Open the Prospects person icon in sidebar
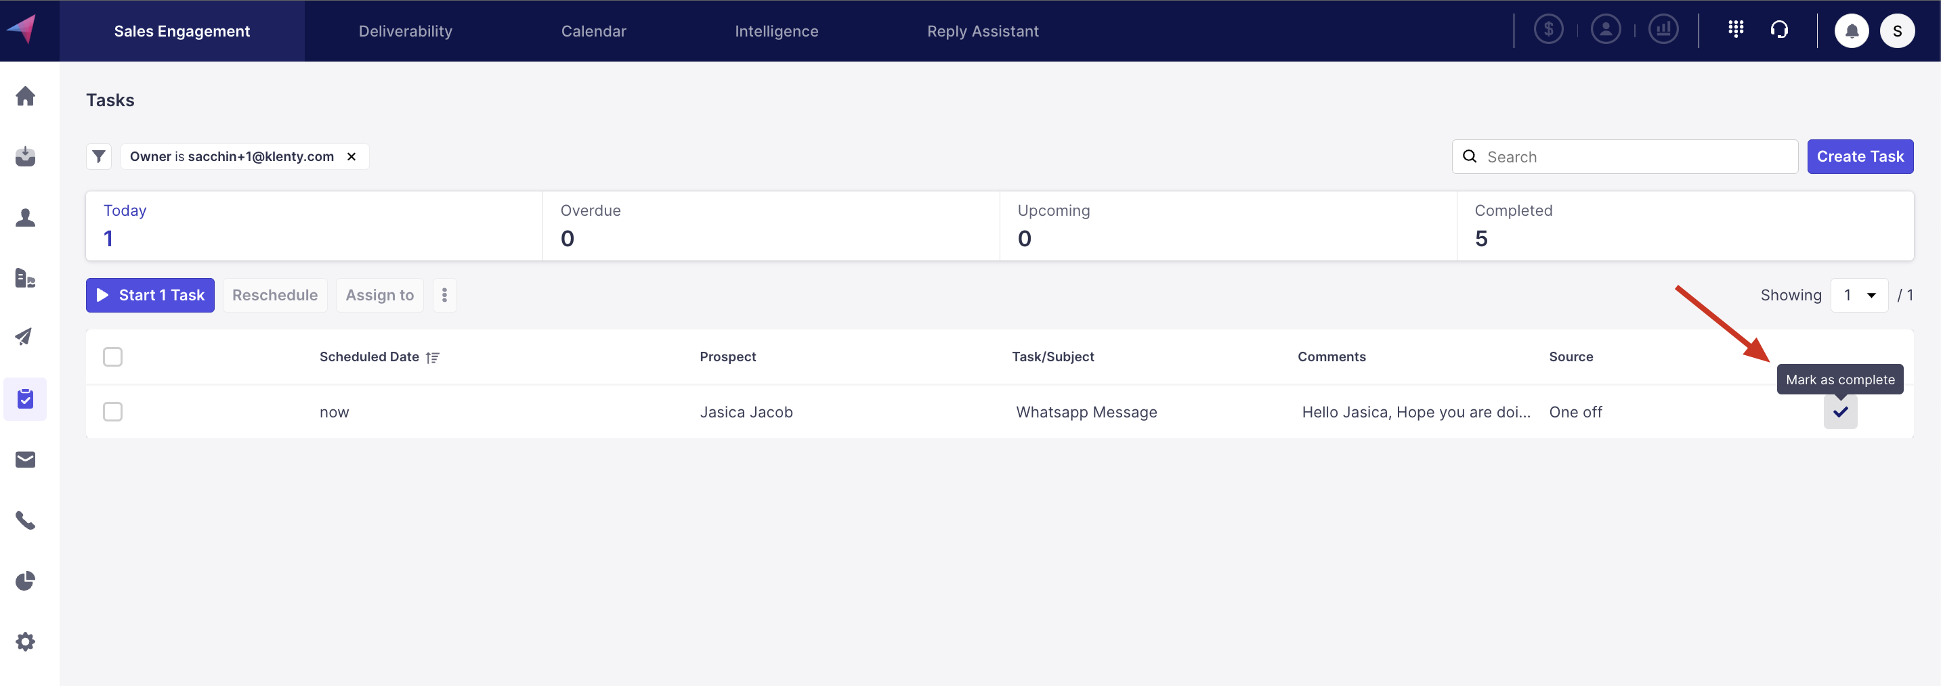Image resolution: width=1941 pixels, height=686 pixels. [26, 218]
